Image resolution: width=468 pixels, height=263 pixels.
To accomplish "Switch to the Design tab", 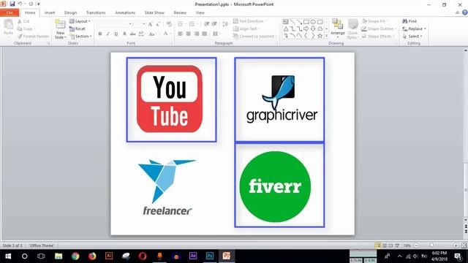I will 70,12.
